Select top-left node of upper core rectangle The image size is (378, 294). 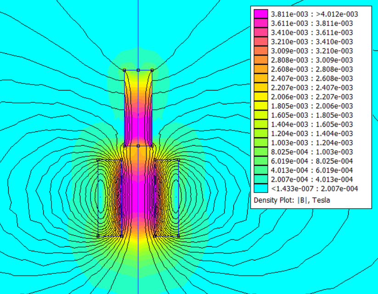[124, 70]
